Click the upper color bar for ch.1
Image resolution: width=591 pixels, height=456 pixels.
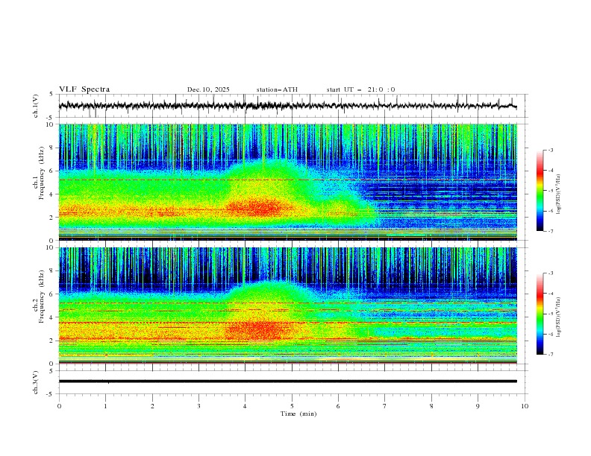click(x=540, y=191)
